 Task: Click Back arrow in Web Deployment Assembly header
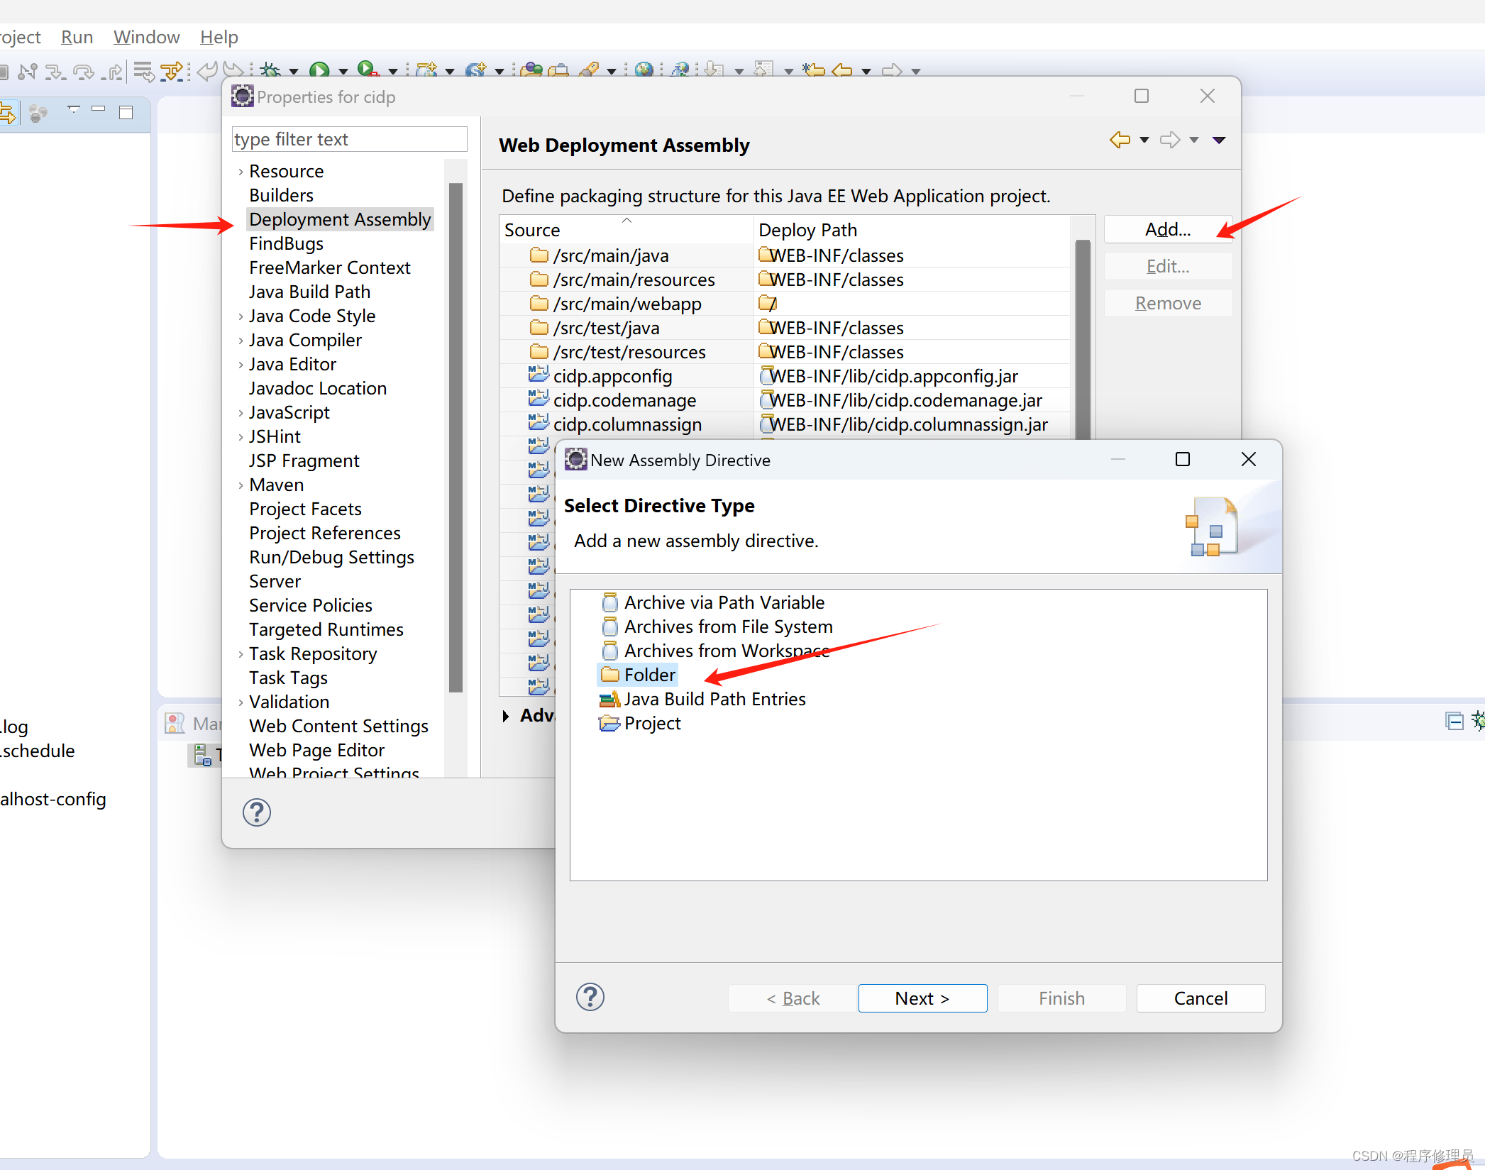(1120, 140)
